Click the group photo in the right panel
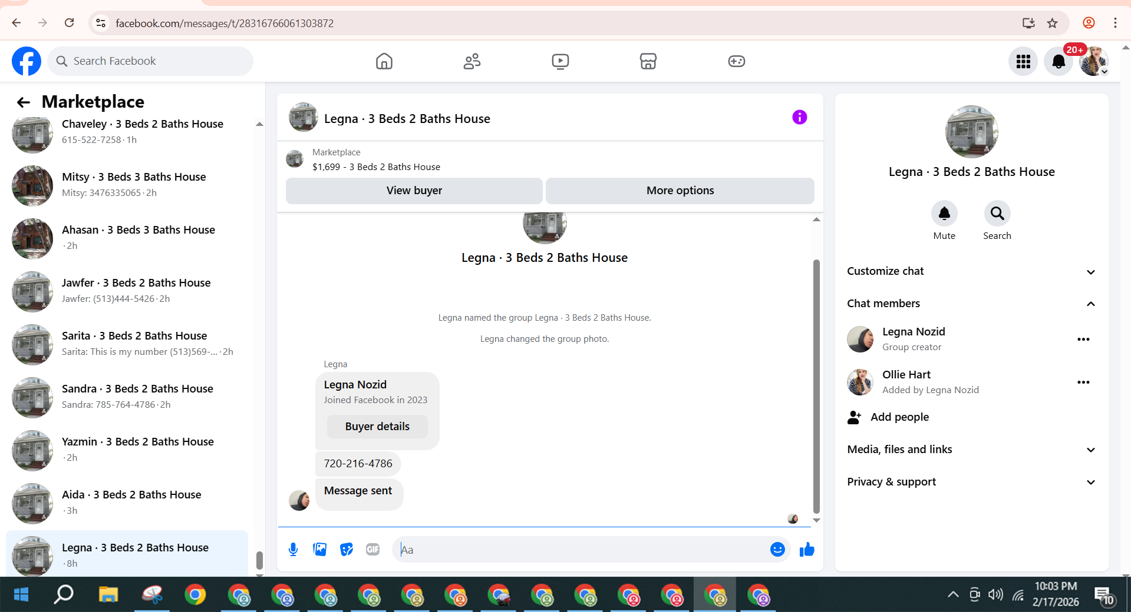 [971, 132]
